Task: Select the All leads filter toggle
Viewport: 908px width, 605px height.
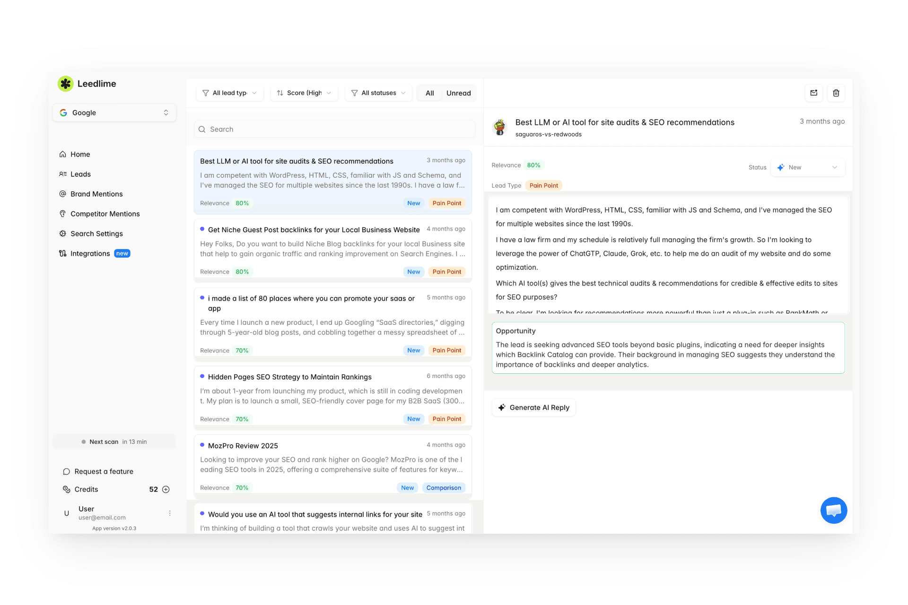Action: [429, 93]
